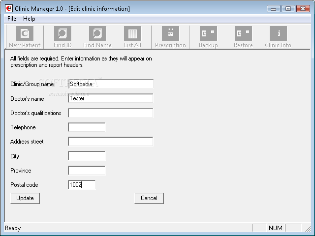Screen dimensions: 315x236
Task: Open the File menu
Action: click(x=12, y=19)
